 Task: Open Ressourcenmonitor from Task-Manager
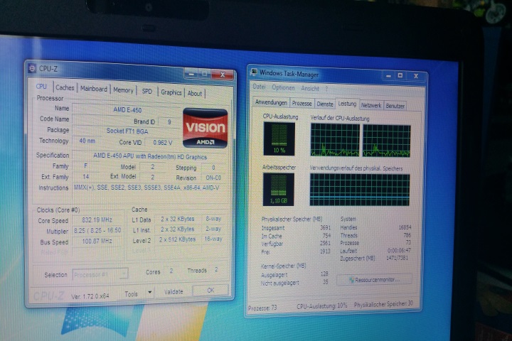375,280
